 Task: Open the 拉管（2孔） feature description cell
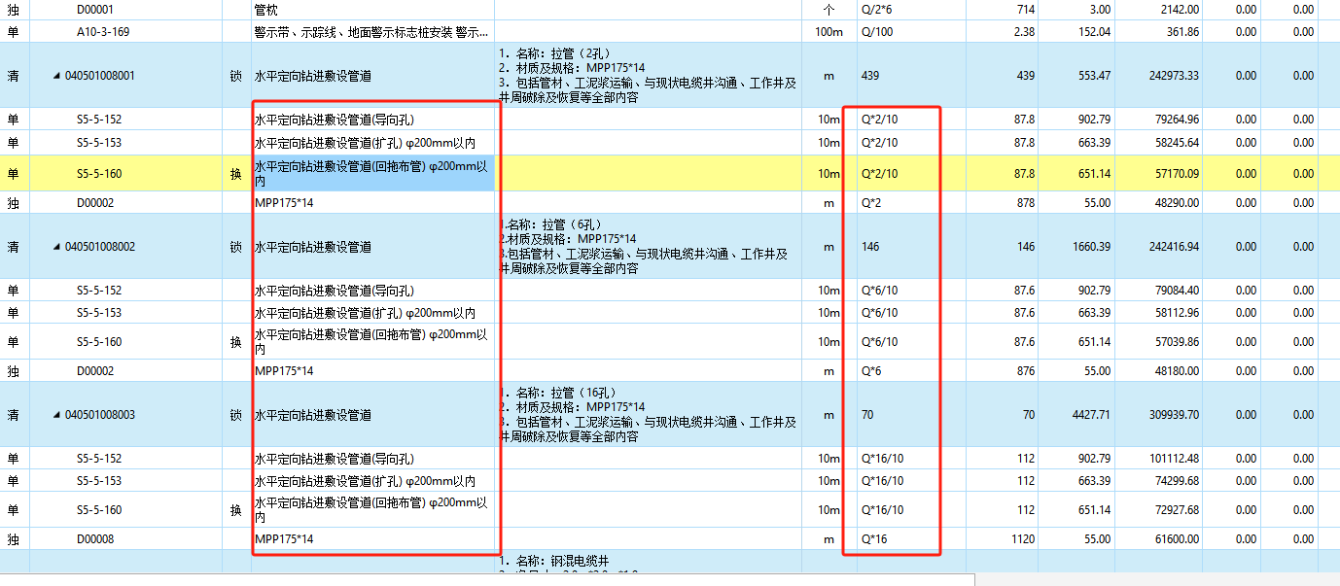pos(648,76)
